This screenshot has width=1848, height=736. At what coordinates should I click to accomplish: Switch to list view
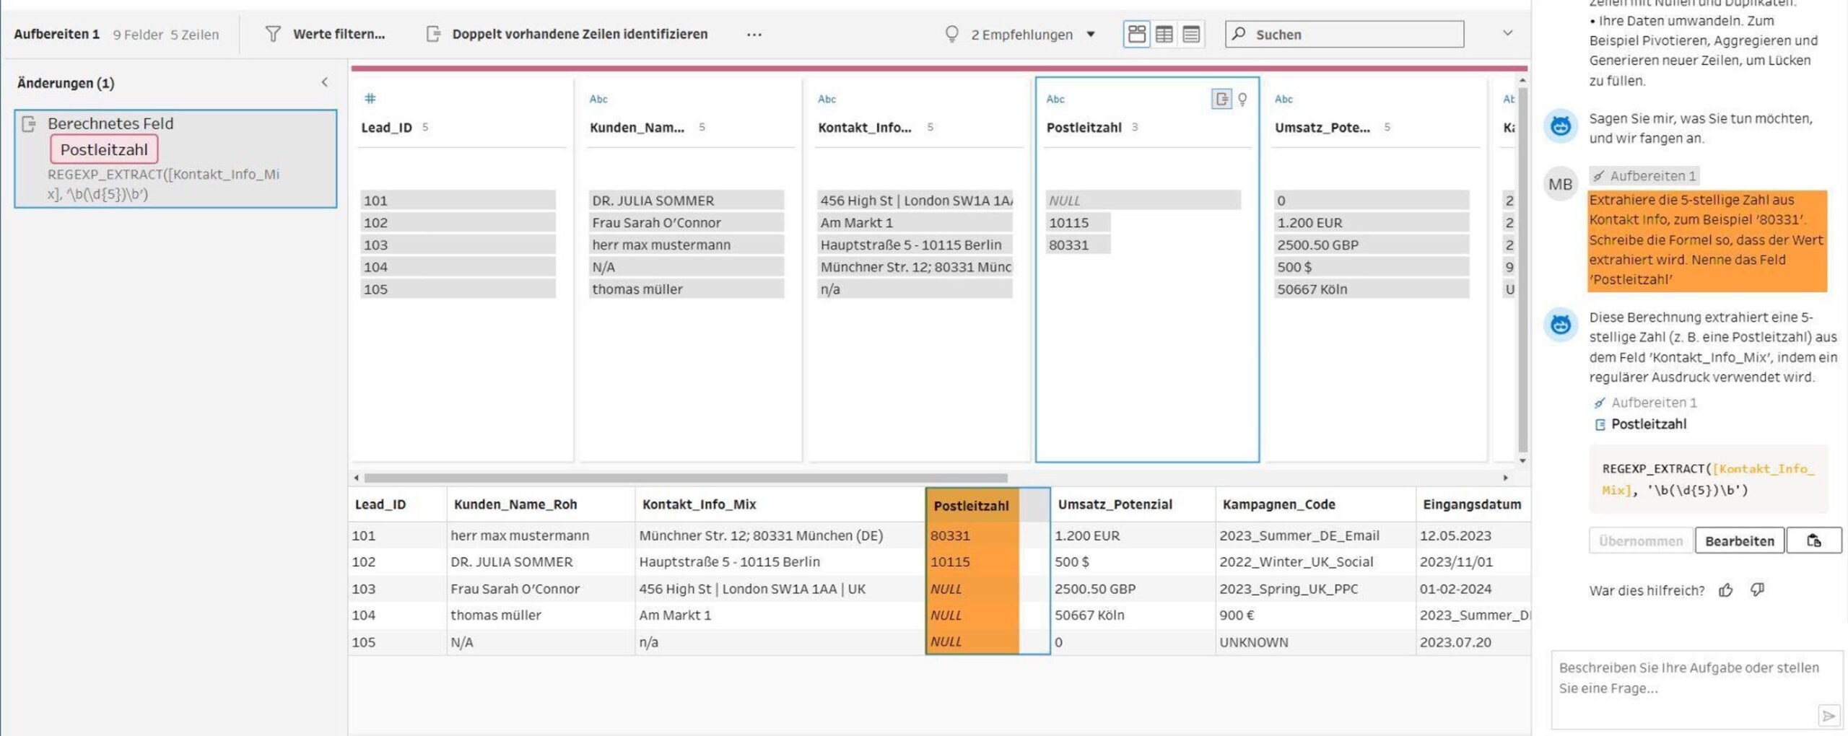click(x=1191, y=34)
